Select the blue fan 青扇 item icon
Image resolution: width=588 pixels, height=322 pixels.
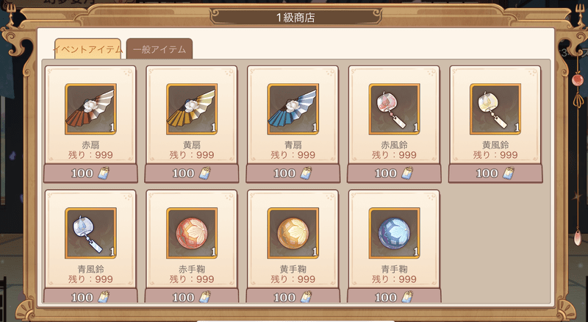[293, 110]
